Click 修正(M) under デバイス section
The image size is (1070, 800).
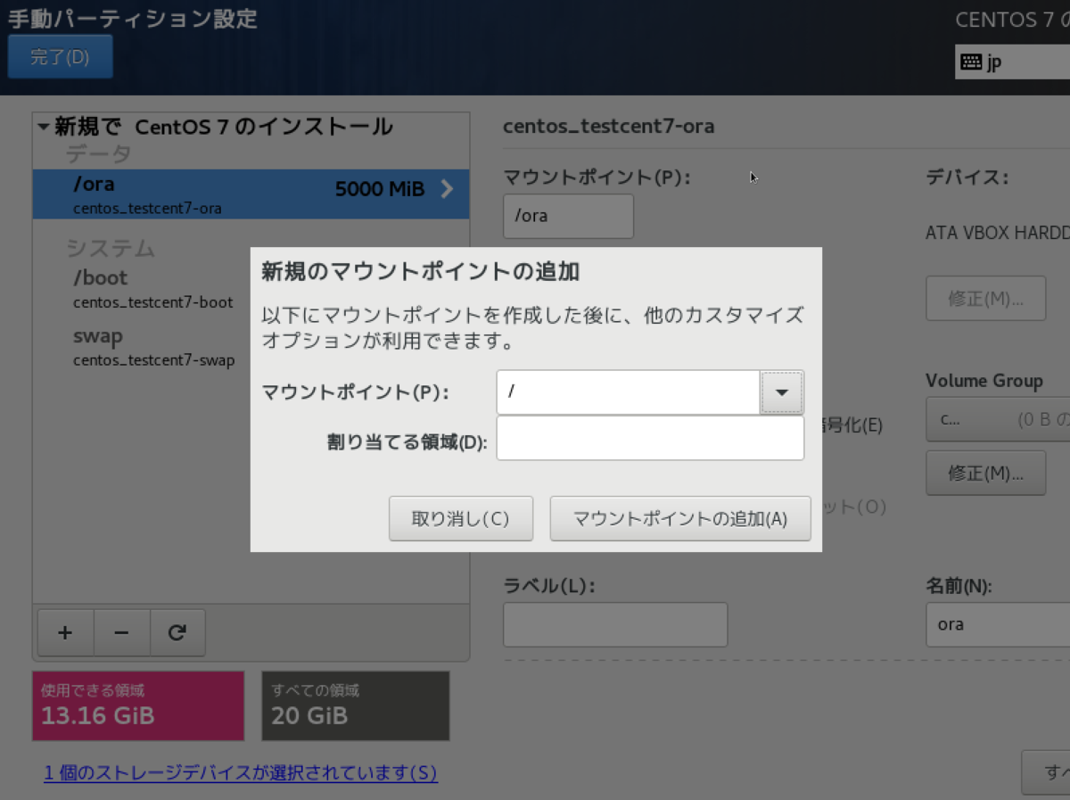[985, 298]
